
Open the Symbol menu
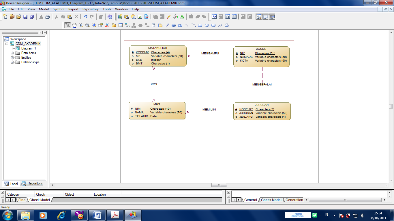pyautogui.click(x=58, y=9)
